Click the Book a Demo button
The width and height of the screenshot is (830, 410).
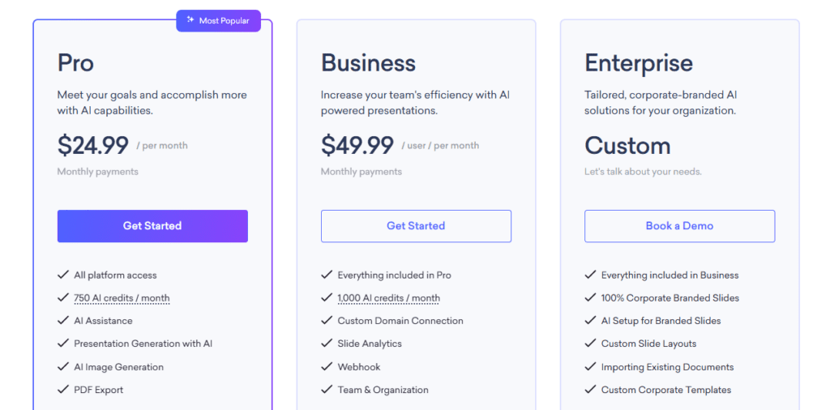pyautogui.click(x=679, y=226)
